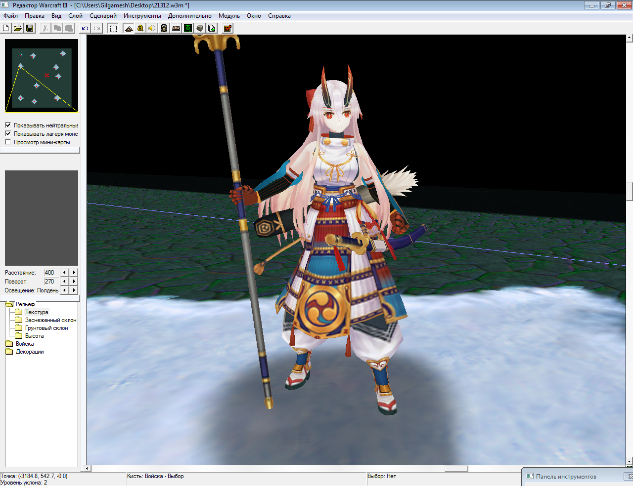Open the Окно menu
The image size is (633, 486).
coord(254,16)
